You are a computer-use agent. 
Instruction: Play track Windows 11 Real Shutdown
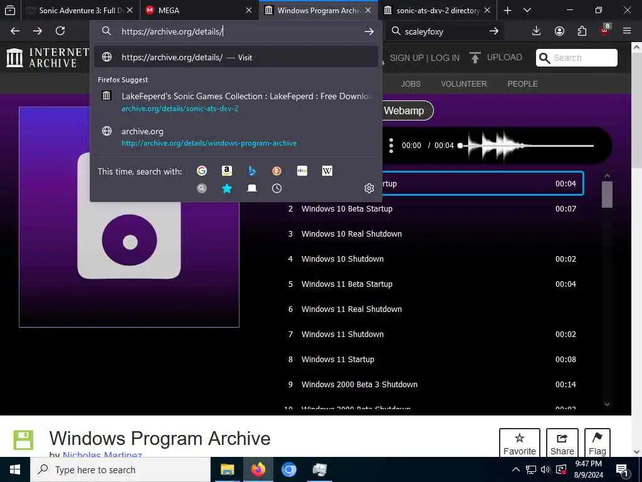(432, 309)
